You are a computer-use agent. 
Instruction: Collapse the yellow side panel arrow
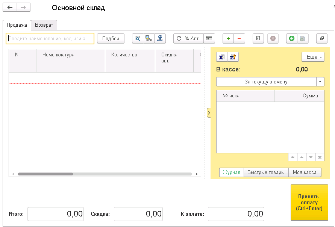click(x=209, y=113)
